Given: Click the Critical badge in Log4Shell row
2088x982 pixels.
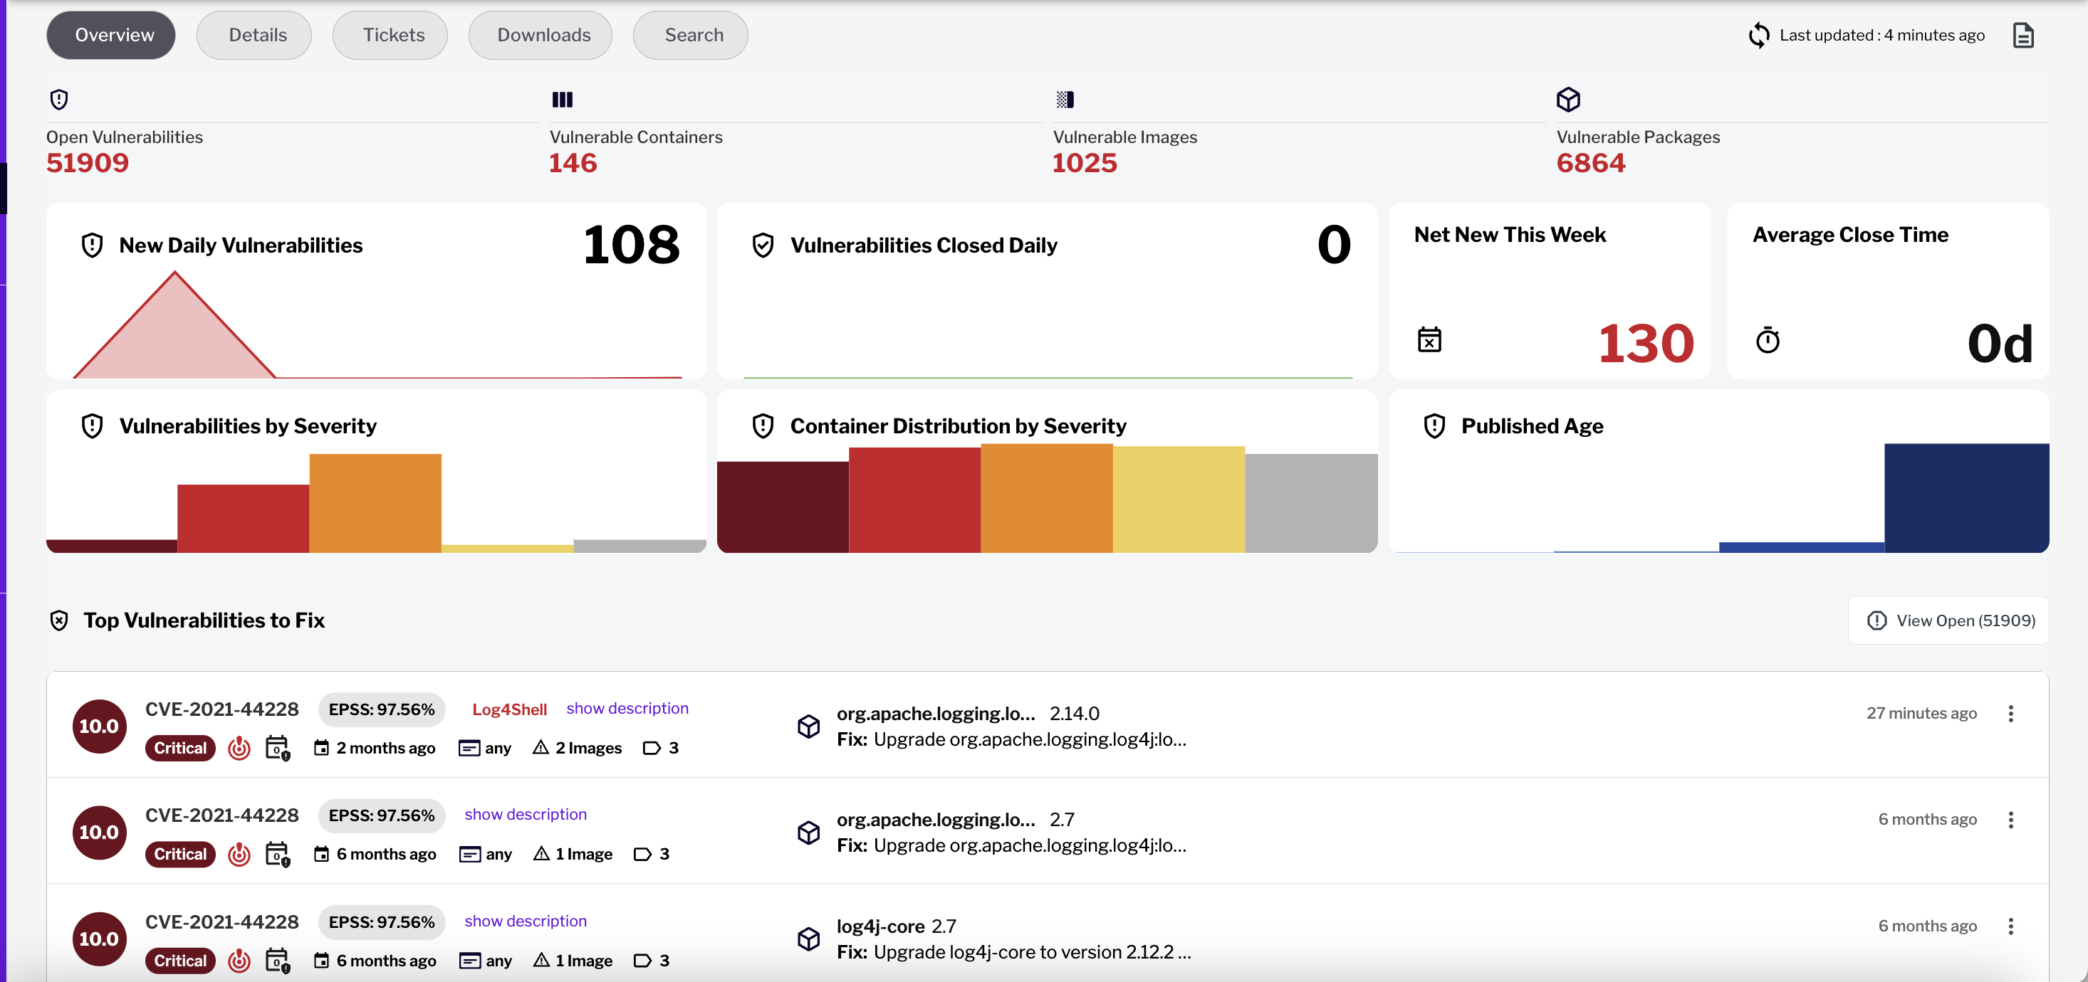Looking at the screenshot, I should coord(180,748).
